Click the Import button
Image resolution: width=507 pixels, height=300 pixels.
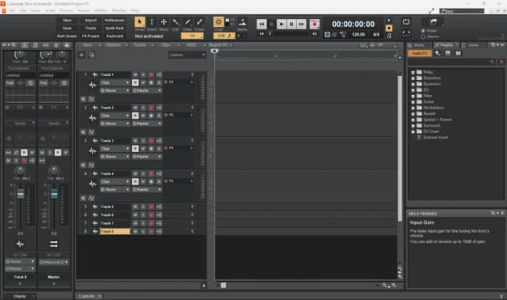91,21
